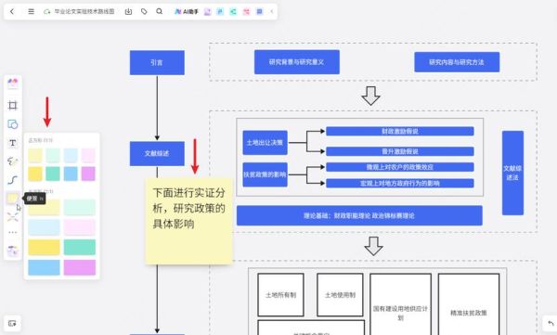Click the light blue tool icon in the top bar
The height and width of the screenshot is (335, 557).
click(220, 11)
